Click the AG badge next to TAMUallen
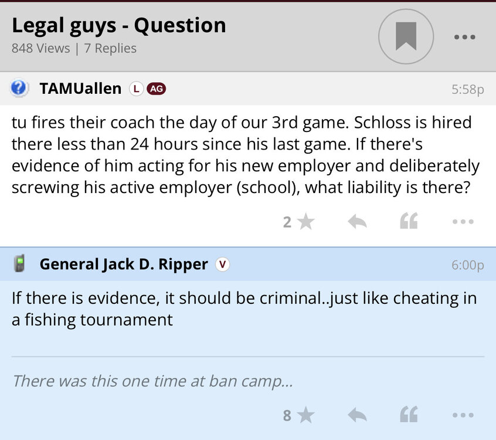The height and width of the screenshot is (440, 496). pos(156,89)
